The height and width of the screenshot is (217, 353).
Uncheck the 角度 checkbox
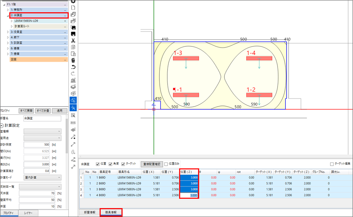click(110, 164)
